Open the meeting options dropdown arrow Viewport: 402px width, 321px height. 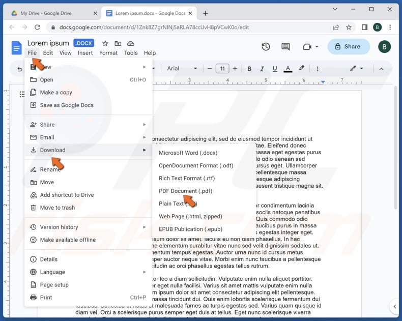point(317,47)
